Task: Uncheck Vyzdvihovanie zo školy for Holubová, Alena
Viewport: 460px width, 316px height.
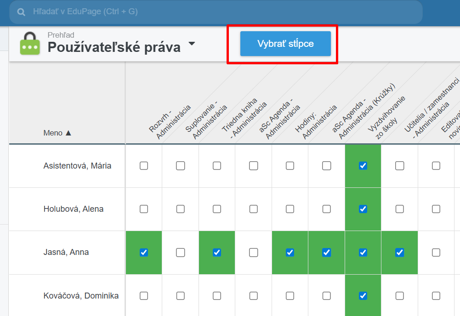Action: (363, 209)
